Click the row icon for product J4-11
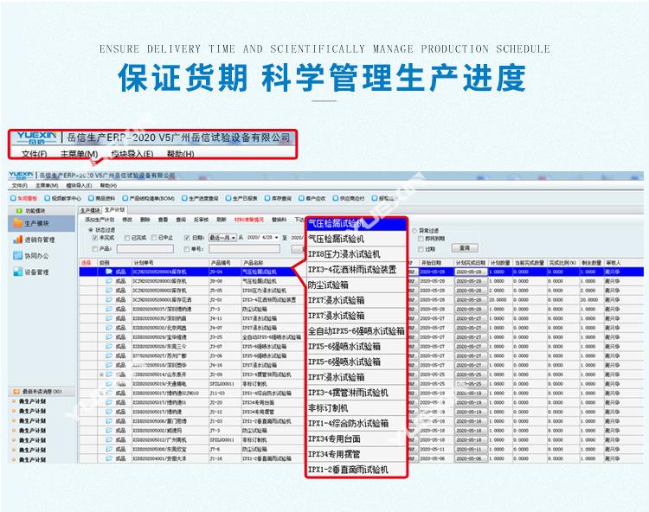Viewport: 649px width, 512px height. pos(109,318)
